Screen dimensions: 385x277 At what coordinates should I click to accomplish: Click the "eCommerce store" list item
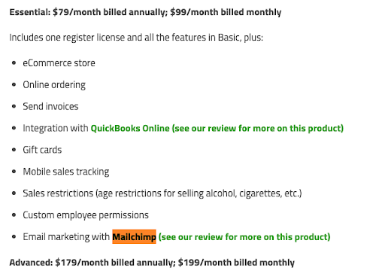click(x=59, y=63)
